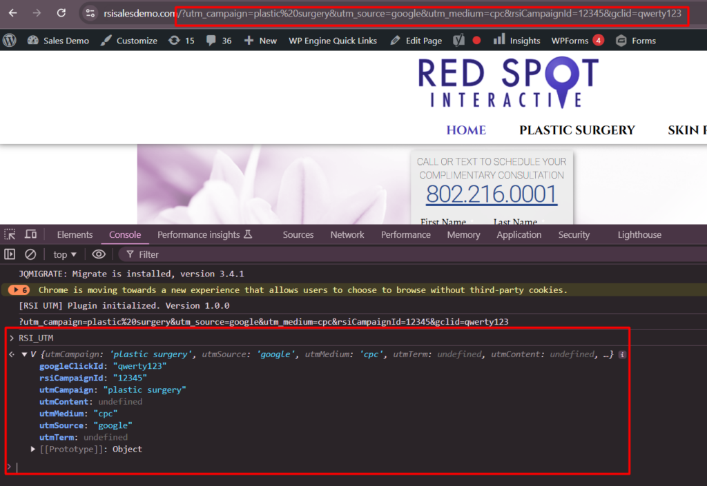This screenshot has height=486, width=707.
Task: Open the Performance insights tab
Action: pyautogui.click(x=204, y=234)
